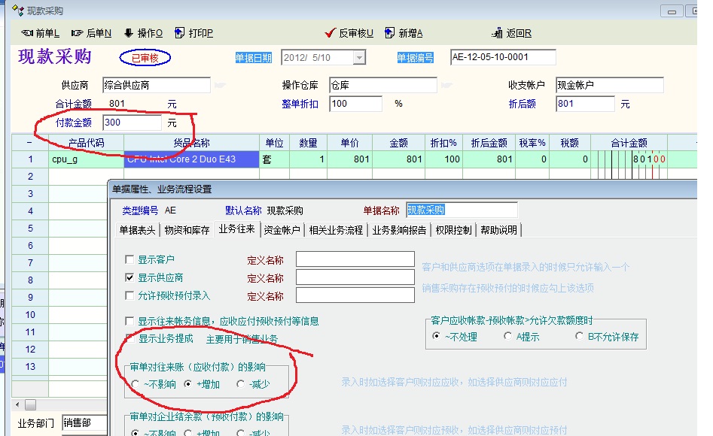This screenshot has width=713, height=436.
Task: Enable the 显示客户 checkbox
Action: point(130,259)
